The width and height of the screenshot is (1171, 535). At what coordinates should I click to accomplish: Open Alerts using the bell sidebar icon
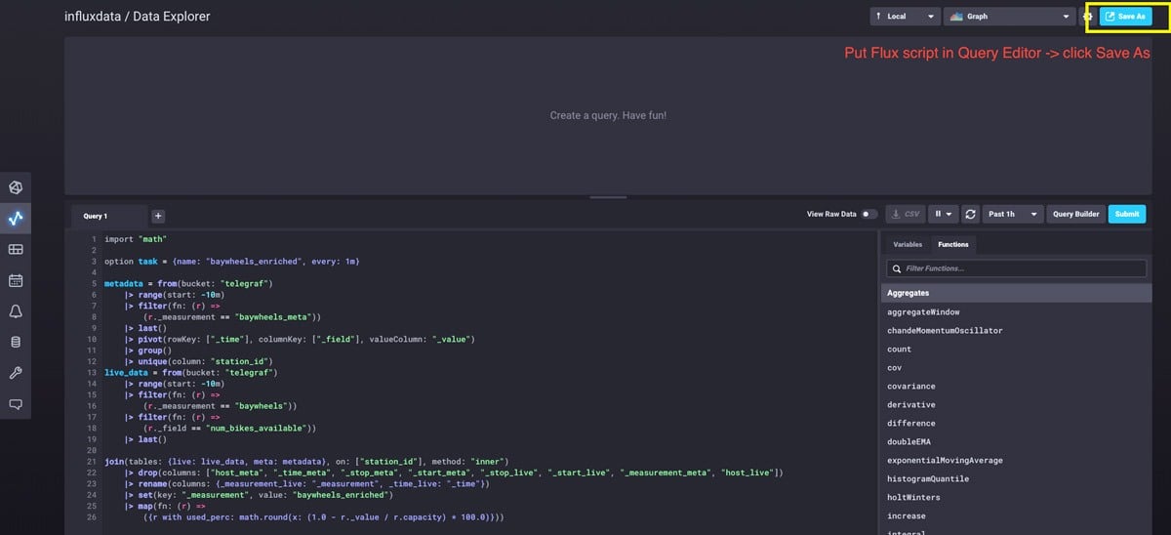pos(16,311)
